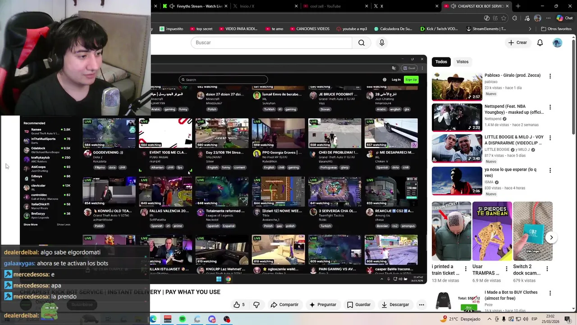Open the CANCIONES VIDEOS bookmark
577x325 pixels.
(309, 29)
